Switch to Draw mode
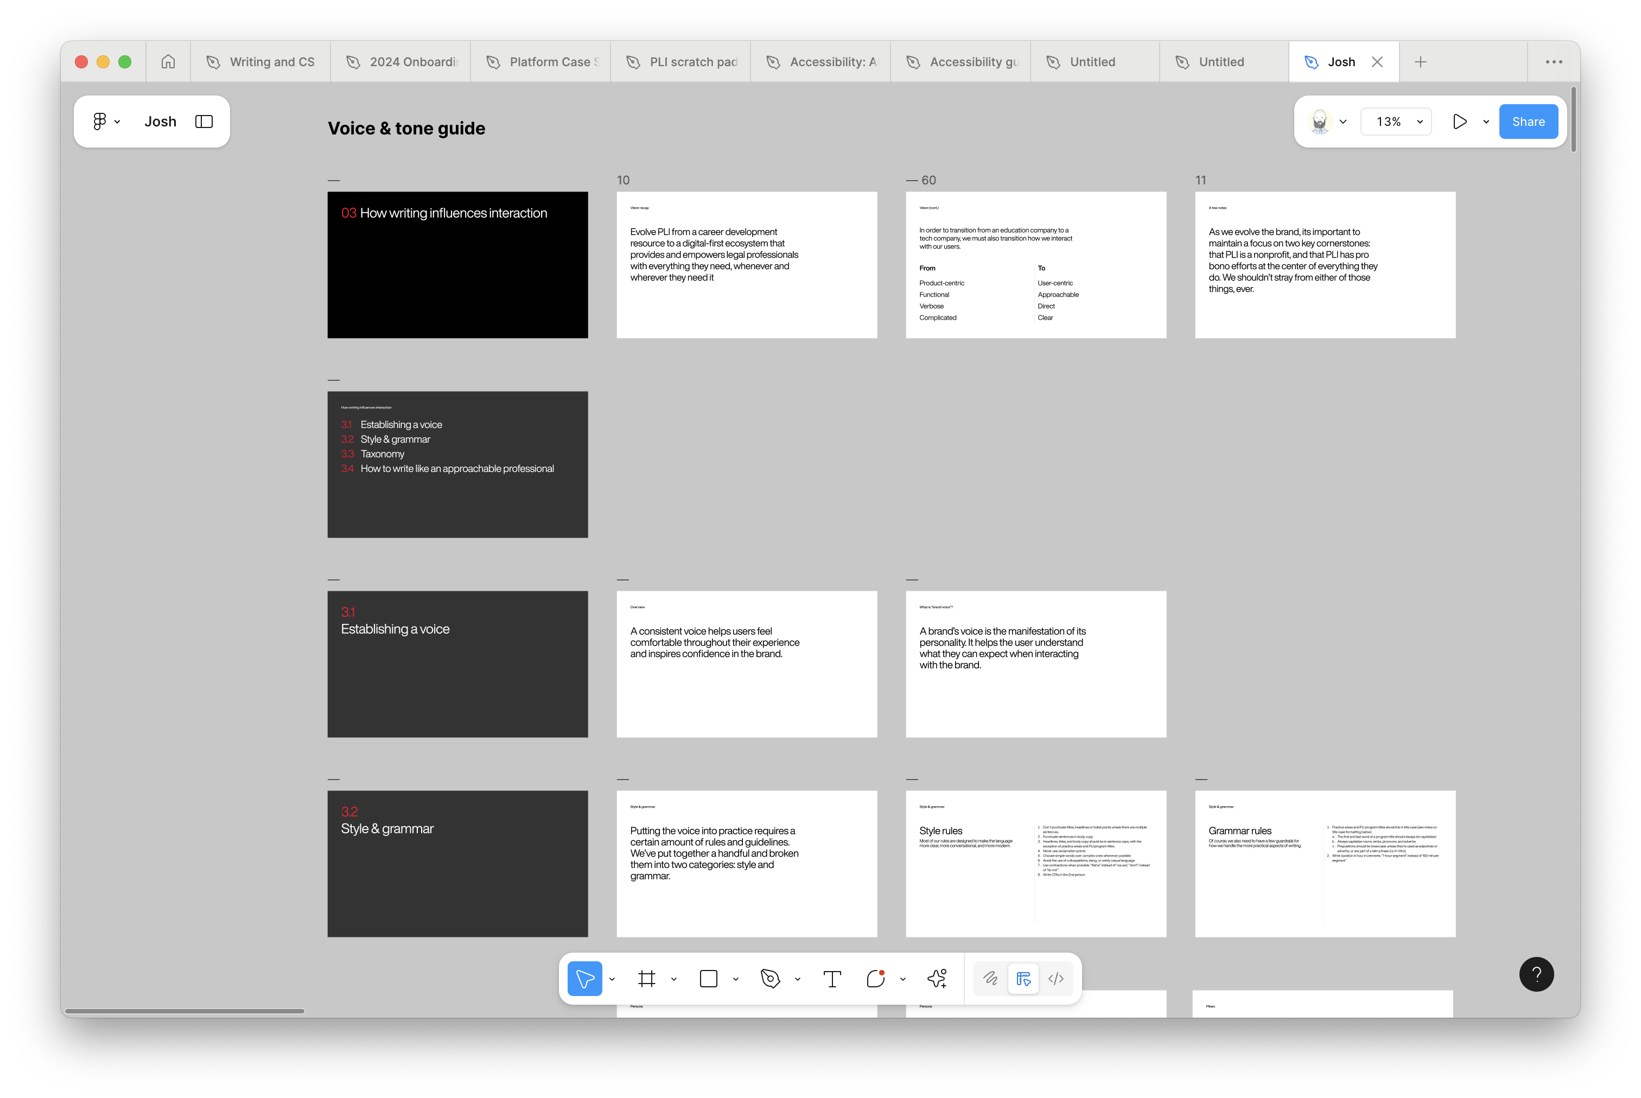 (990, 978)
